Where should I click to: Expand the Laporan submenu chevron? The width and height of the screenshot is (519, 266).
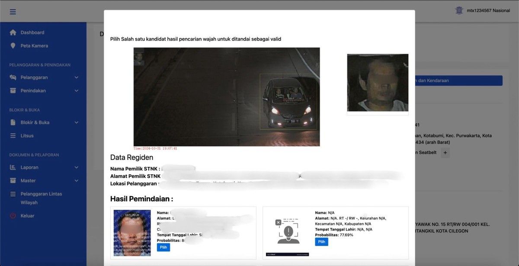coord(77,167)
